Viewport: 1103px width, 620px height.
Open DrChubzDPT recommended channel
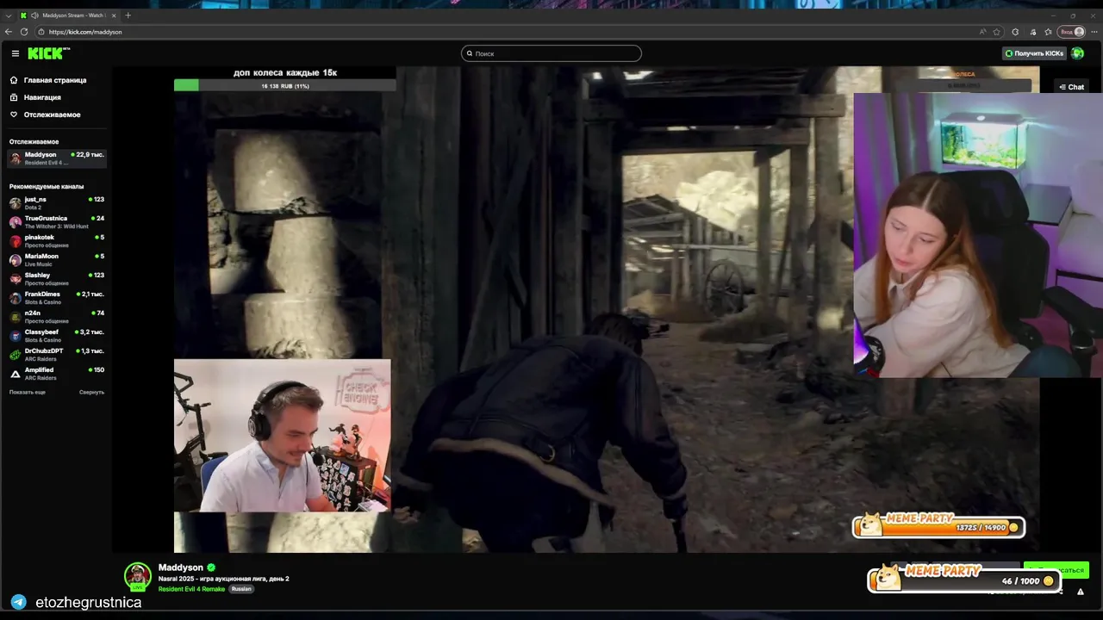pos(56,355)
